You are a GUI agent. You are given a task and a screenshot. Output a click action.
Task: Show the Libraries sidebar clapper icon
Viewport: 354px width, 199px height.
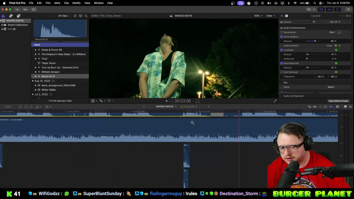pyautogui.click(x=3, y=16)
